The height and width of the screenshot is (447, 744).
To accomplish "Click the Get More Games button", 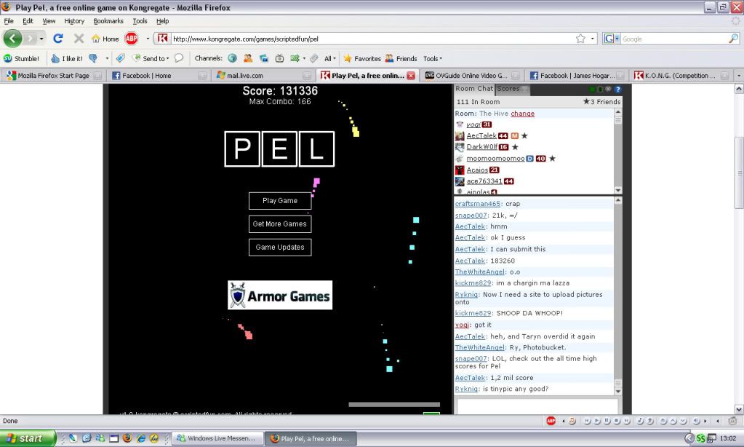I will coord(280,223).
